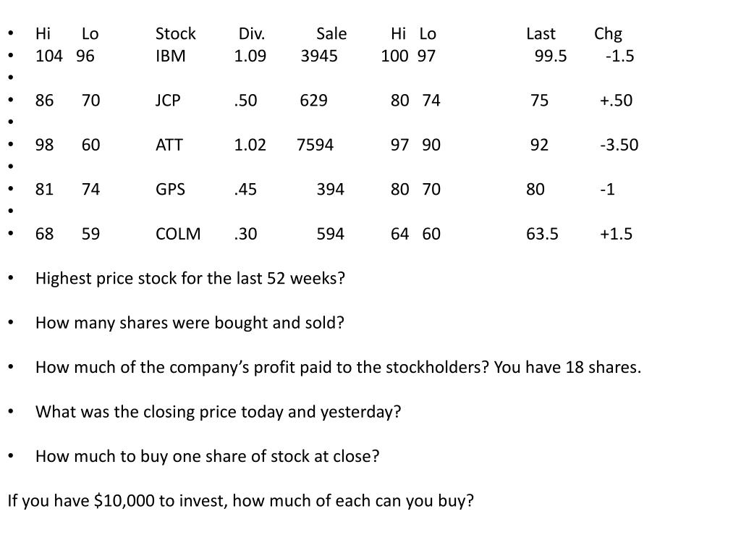
Task: Select the closing price today question
Action: click(x=219, y=412)
